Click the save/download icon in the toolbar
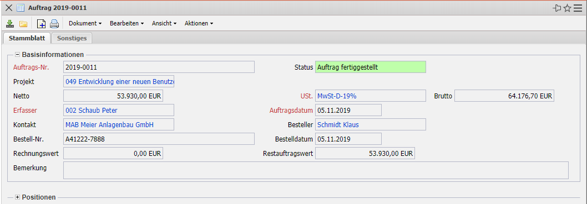 pos(10,24)
